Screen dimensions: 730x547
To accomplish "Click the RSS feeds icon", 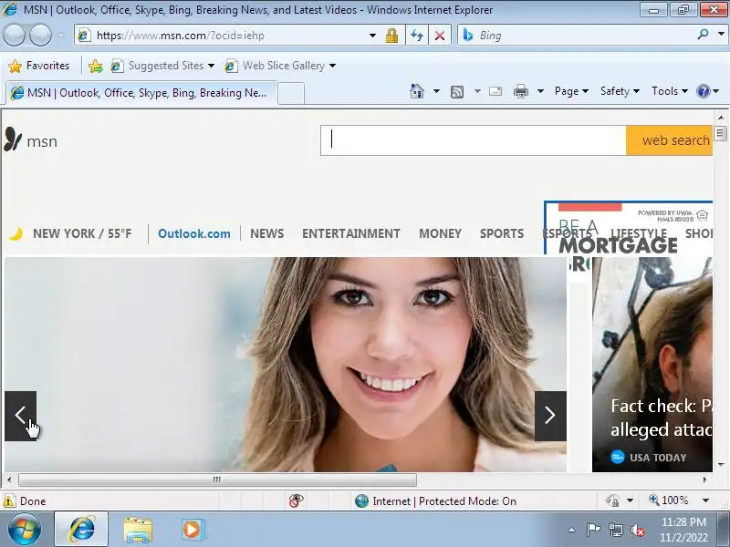I will (457, 92).
